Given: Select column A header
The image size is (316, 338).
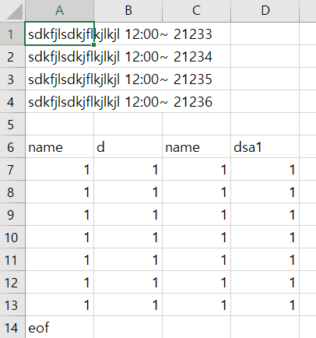Looking at the screenshot, I should click(59, 11).
